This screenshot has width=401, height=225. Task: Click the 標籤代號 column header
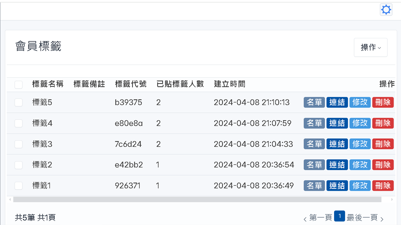[x=131, y=84]
